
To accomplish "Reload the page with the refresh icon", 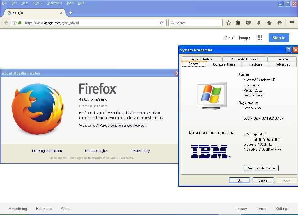I will click(162, 23).
